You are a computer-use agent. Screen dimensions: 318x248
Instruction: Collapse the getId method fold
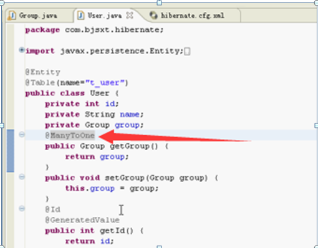click(21, 209)
